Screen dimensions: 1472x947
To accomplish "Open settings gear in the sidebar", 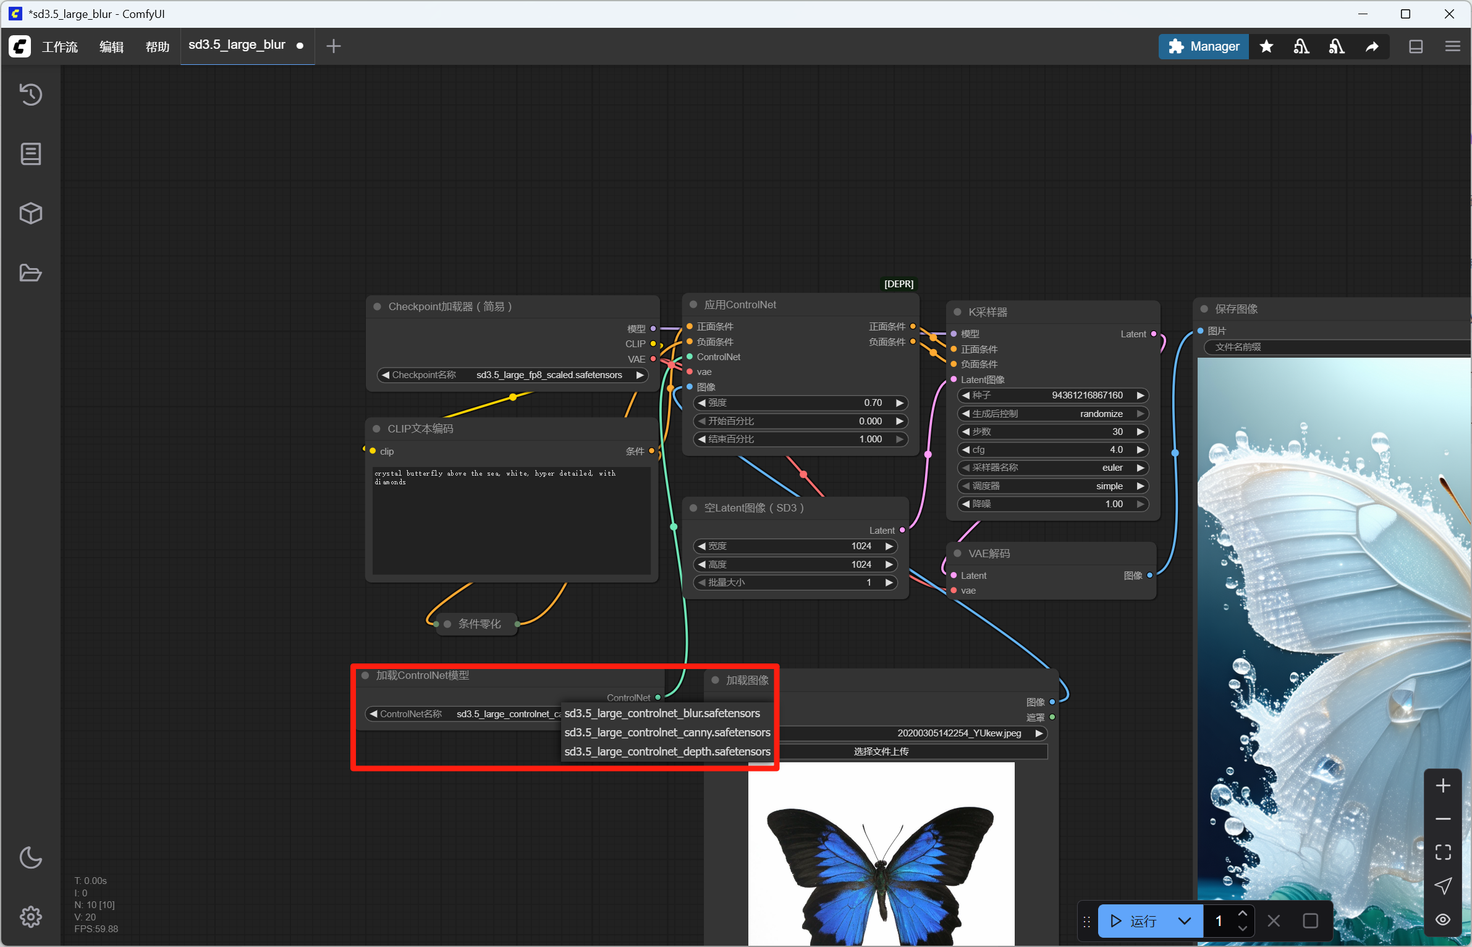I will pos(31,916).
